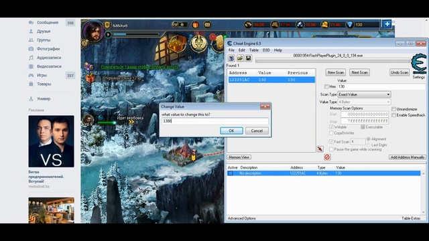Image resolution: width=429 pixels, height=241 pixels.
Task: Toggle the Executable checkbox
Action: [363, 127]
